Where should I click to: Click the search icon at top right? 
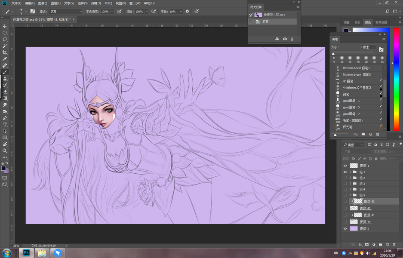pos(388,11)
